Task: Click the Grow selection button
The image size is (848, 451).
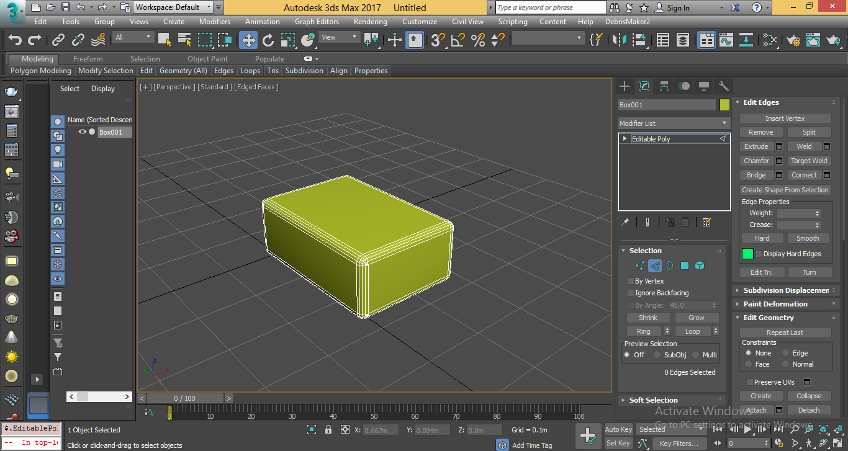Action: [697, 318]
